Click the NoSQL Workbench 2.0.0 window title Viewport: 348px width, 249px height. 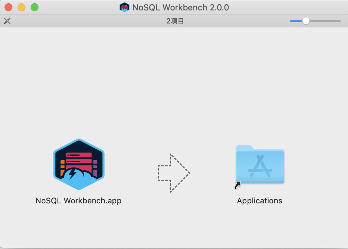pos(180,7)
